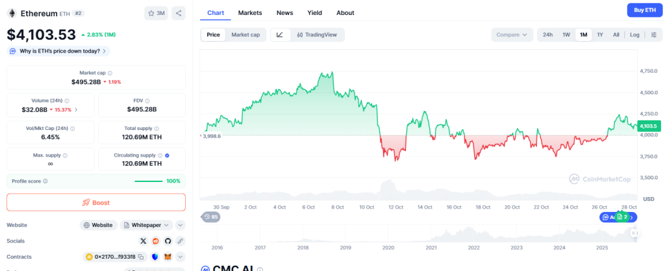The width and height of the screenshot is (665, 271).
Task: Click the chain link icon in Socials
Action: click(x=180, y=240)
